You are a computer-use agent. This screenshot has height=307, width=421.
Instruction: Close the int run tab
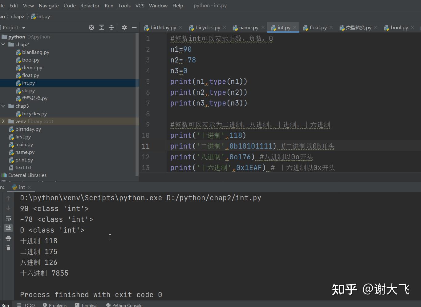click(29, 187)
